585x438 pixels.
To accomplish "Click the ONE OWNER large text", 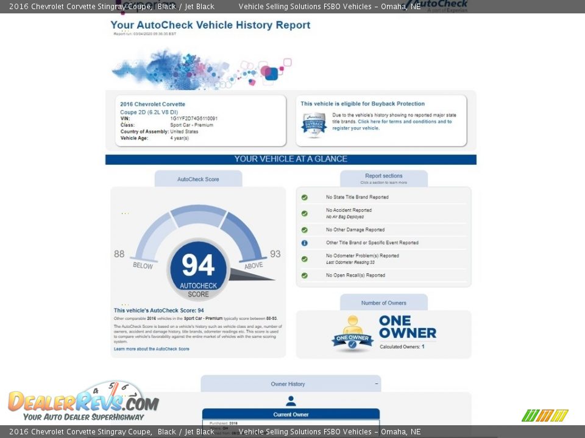I will point(408,327).
